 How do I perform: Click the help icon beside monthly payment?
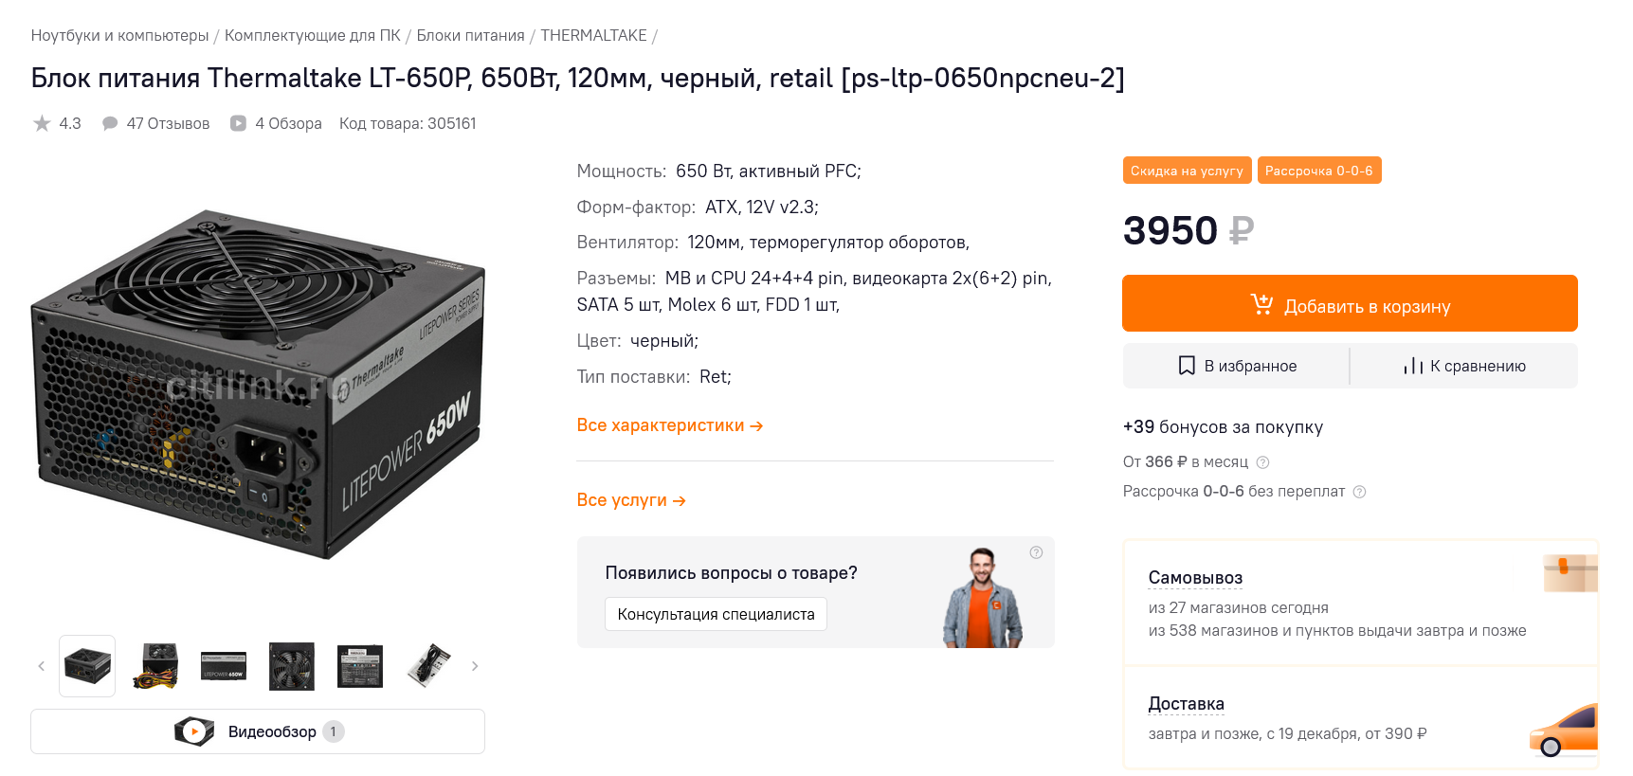[x=1262, y=462]
